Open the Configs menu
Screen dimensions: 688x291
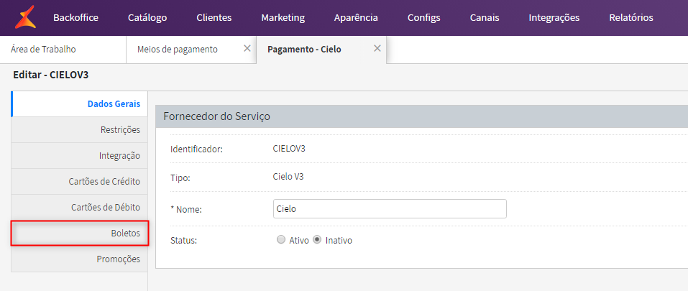[x=424, y=18]
